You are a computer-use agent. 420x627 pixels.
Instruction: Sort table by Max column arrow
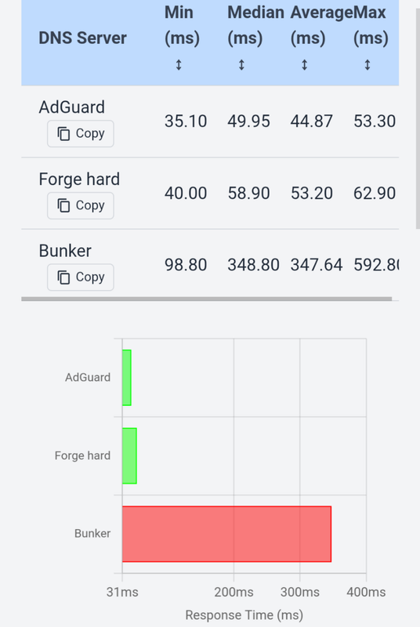(x=367, y=65)
